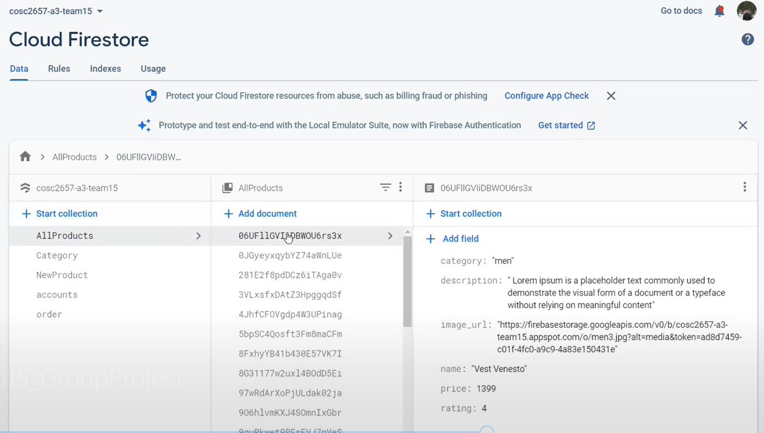Click the Cloud Firestore page heading
764x433 pixels.
pos(79,39)
